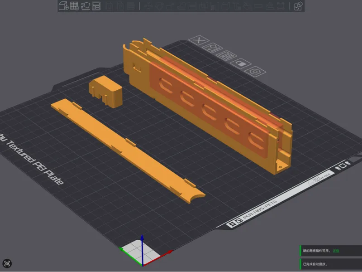Click the dimmed Split to objects icon

click(109, 6)
